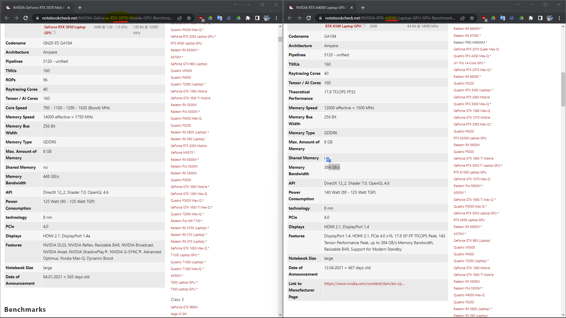Click the floating Google Translate popup icon
Image resolution: width=566 pixels, height=318 pixels.
329,160
